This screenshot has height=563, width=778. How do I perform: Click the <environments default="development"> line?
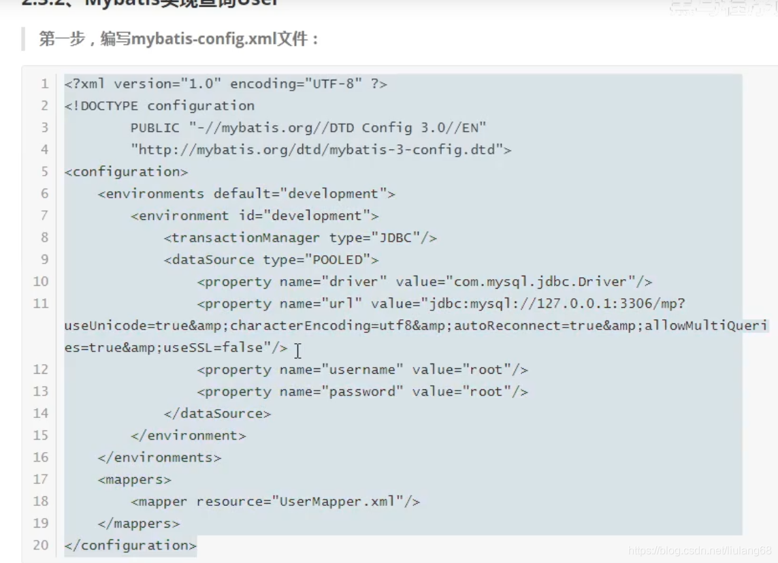click(246, 193)
